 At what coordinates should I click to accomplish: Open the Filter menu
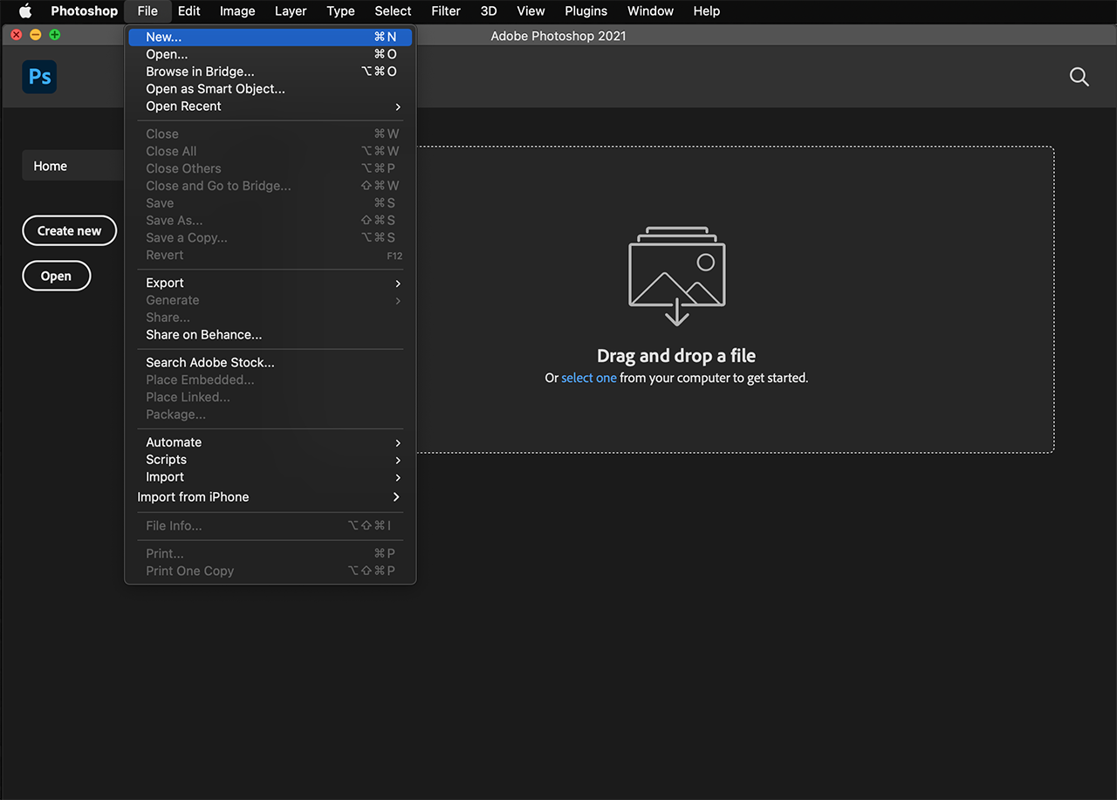click(x=446, y=11)
